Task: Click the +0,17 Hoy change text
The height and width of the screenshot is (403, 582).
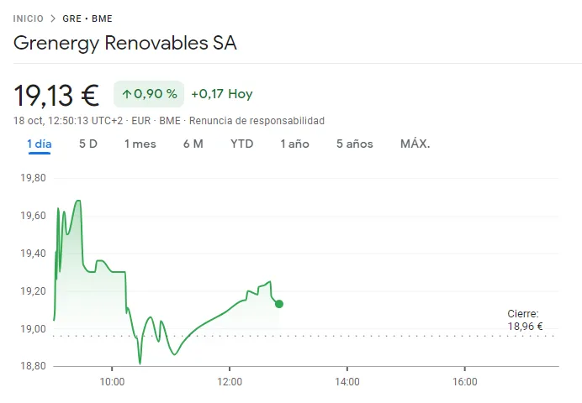Action: (x=222, y=94)
